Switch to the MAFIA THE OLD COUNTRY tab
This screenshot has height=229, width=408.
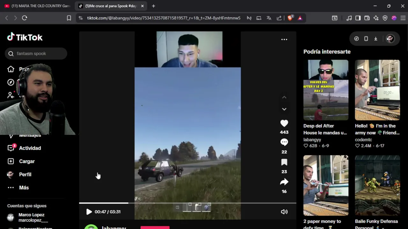[x=37, y=6]
